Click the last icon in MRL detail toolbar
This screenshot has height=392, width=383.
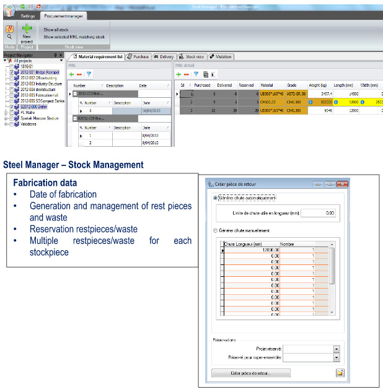[213, 74]
